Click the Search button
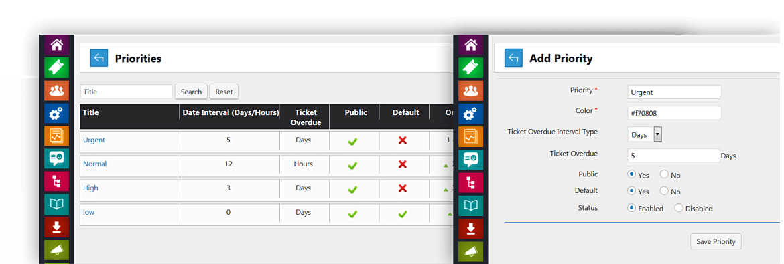784x264 pixels. pos(191,92)
